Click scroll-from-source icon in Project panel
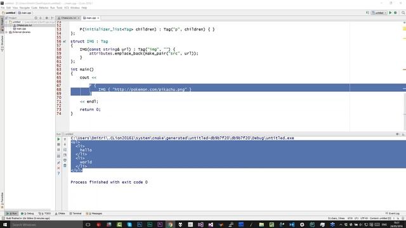This screenshot has height=228, width=406. point(36,18)
